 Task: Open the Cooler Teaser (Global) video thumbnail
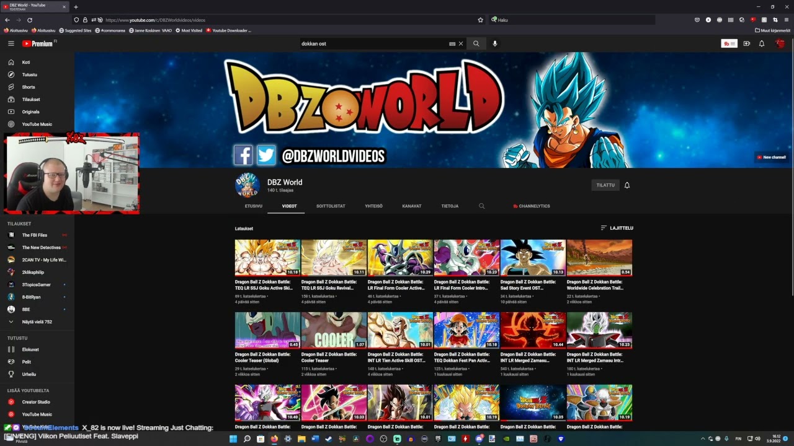[x=267, y=330]
